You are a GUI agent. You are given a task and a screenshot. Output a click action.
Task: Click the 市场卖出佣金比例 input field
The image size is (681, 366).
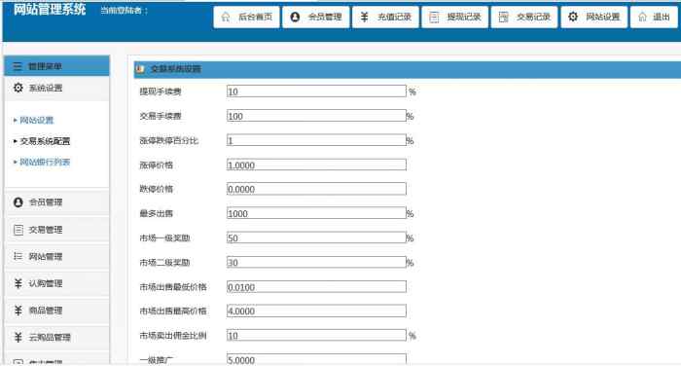(x=316, y=335)
